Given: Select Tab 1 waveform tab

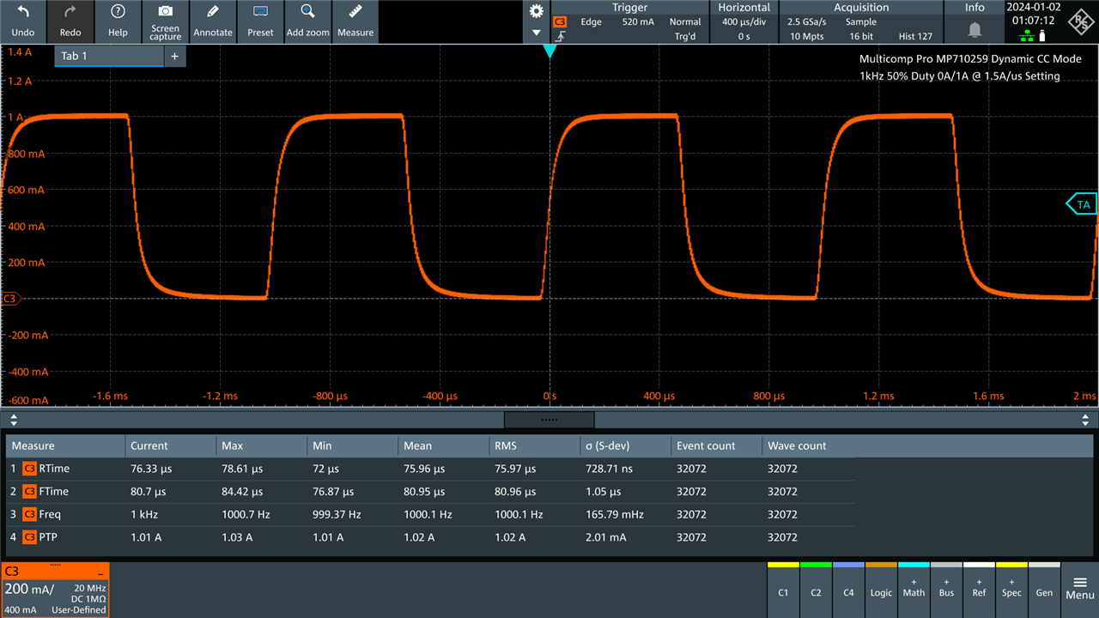Looking at the screenshot, I should click(109, 56).
